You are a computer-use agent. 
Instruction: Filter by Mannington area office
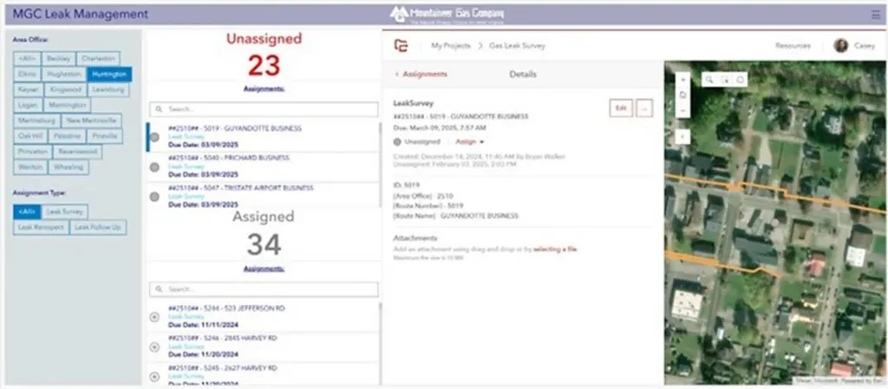tap(67, 105)
